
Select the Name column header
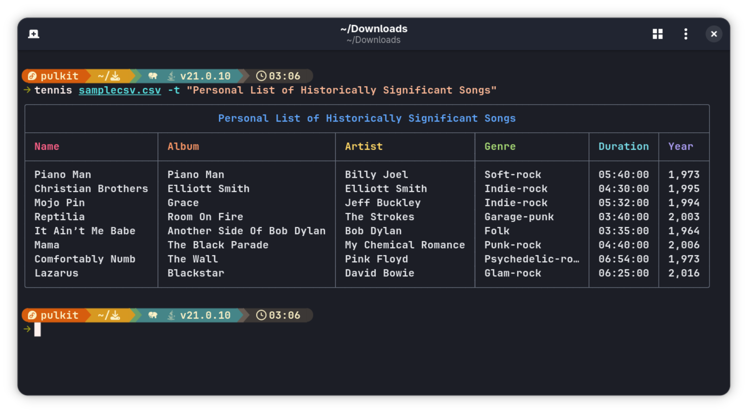pos(46,146)
